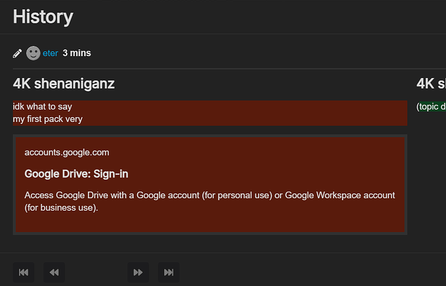Click the editor's avatar image
Viewport: 446px width, 286px height.
tap(33, 54)
